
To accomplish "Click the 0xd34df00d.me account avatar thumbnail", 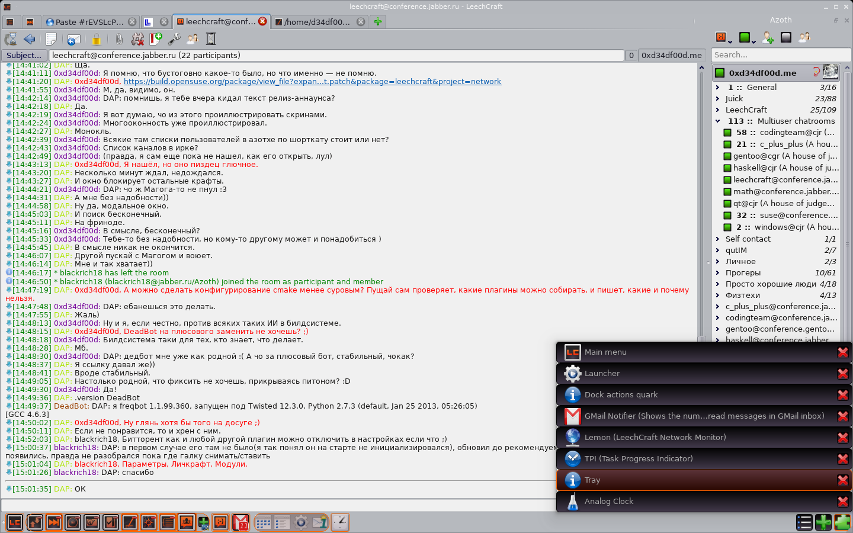I will tap(830, 72).
